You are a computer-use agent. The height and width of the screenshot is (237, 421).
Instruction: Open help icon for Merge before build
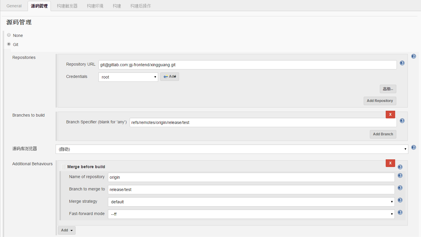click(400, 167)
